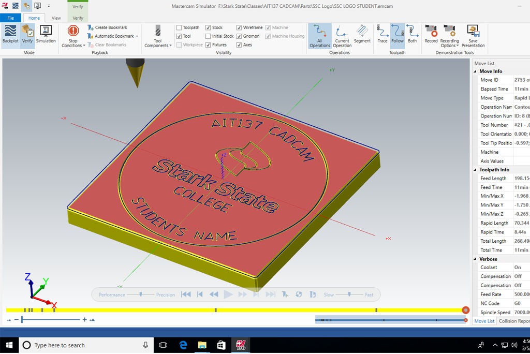Adjust Performance-Precision slider
Viewport: 530px width, 354px height.
pyautogui.click(x=141, y=294)
